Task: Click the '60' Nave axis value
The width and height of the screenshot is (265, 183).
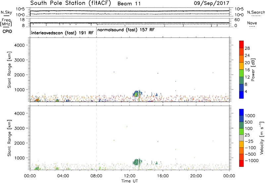Action: [x=237, y=20]
